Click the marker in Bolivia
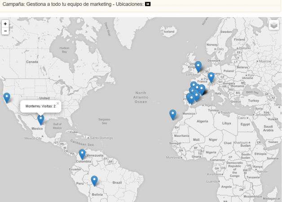The width and height of the screenshot is (282, 202). click(x=94, y=181)
